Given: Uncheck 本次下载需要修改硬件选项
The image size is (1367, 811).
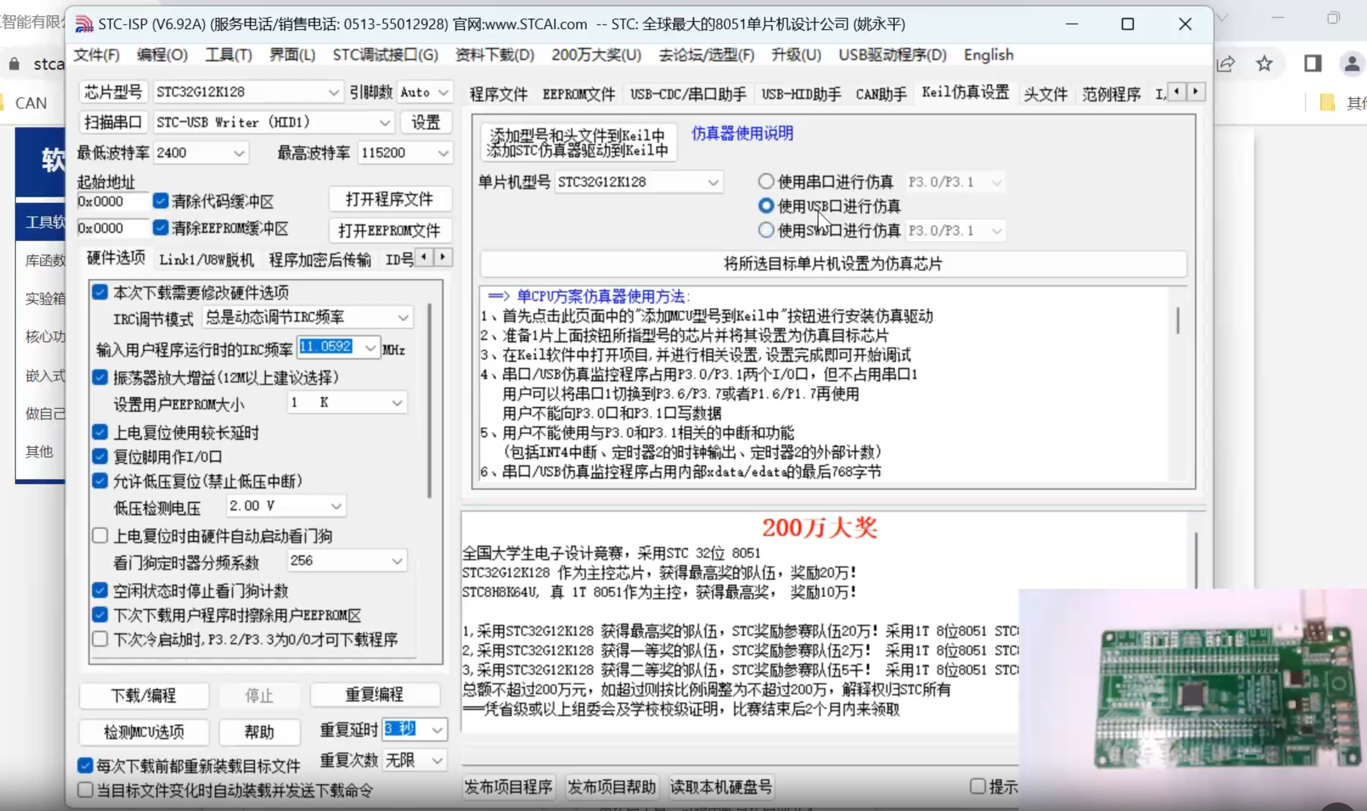Looking at the screenshot, I should click(99, 292).
